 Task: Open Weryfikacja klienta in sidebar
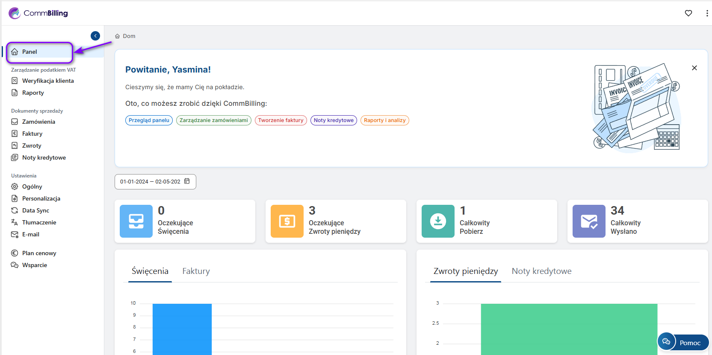48,81
